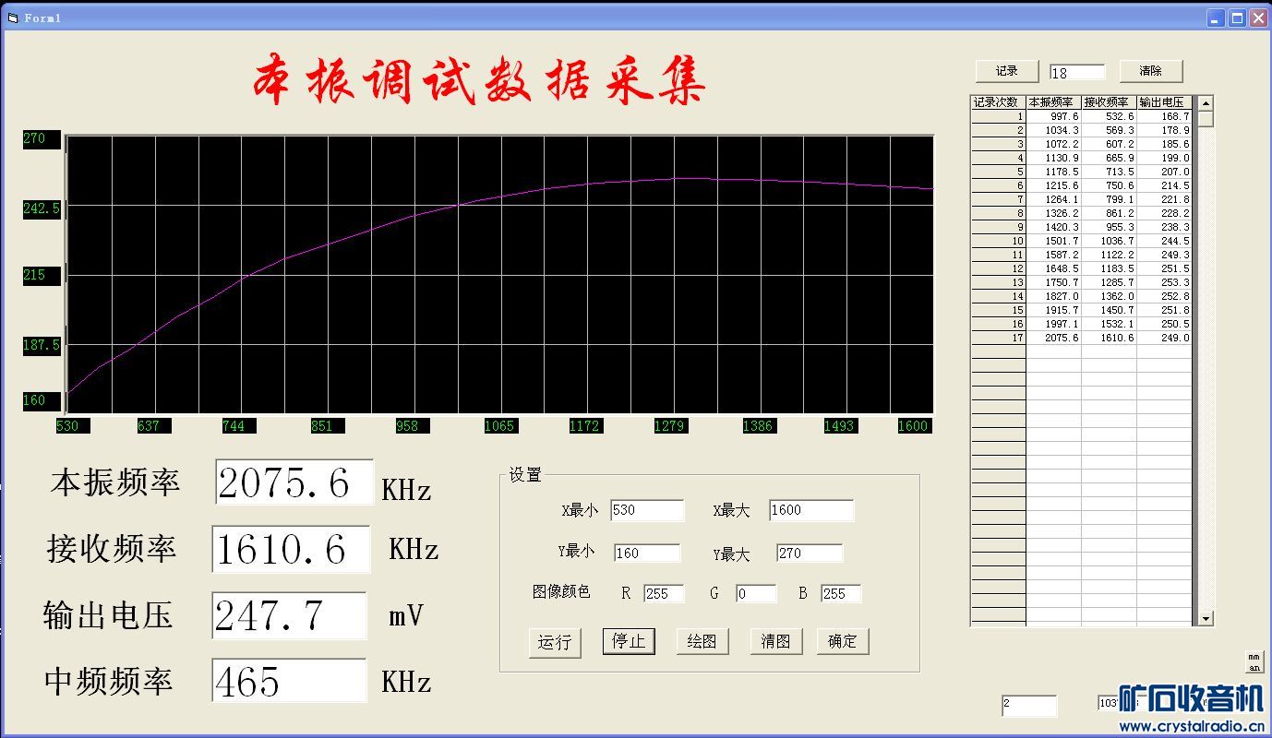Click the G color value field showing 0
Viewport: 1272px width, 738px height.
[x=756, y=594]
